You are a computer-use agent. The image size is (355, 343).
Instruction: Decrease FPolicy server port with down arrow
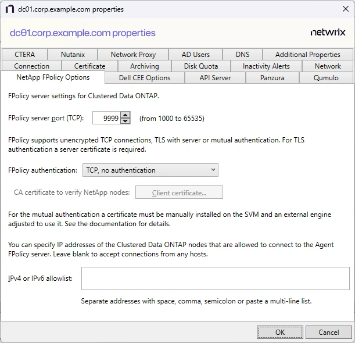coord(125,121)
